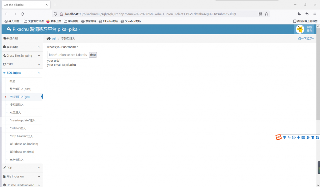Screen dimensions: 320x187
Task: Open the Firefox hamburger menu
Action: tap(315, 14)
